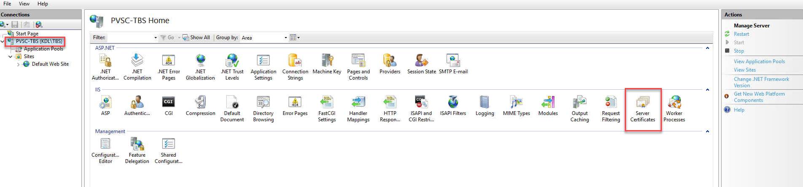Click the Filter input field
This screenshot has width=803, height=187.
point(131,38)
